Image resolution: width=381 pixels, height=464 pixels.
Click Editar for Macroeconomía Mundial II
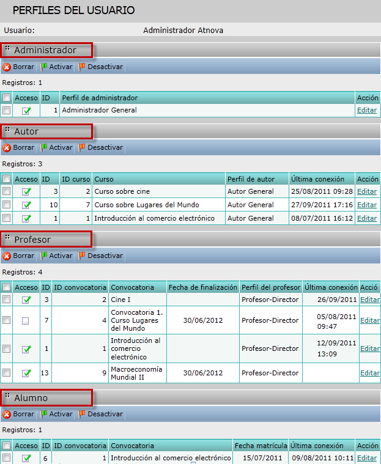[370, 373]
